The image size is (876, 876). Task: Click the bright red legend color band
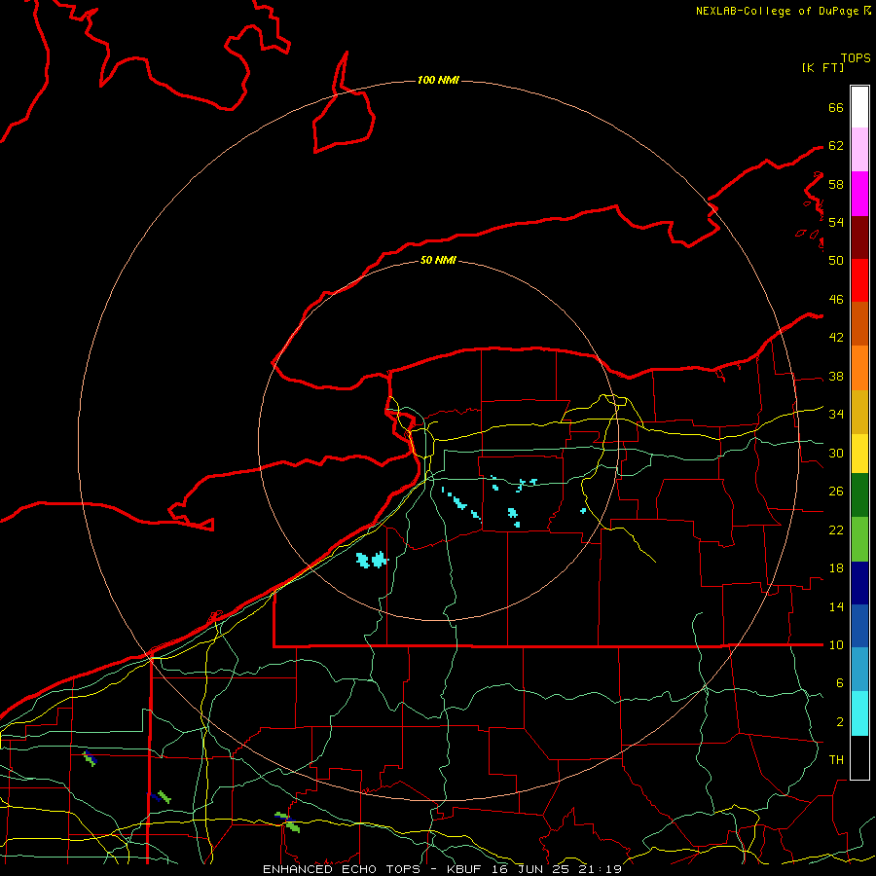pyautogui.click(x=859, y=281)
